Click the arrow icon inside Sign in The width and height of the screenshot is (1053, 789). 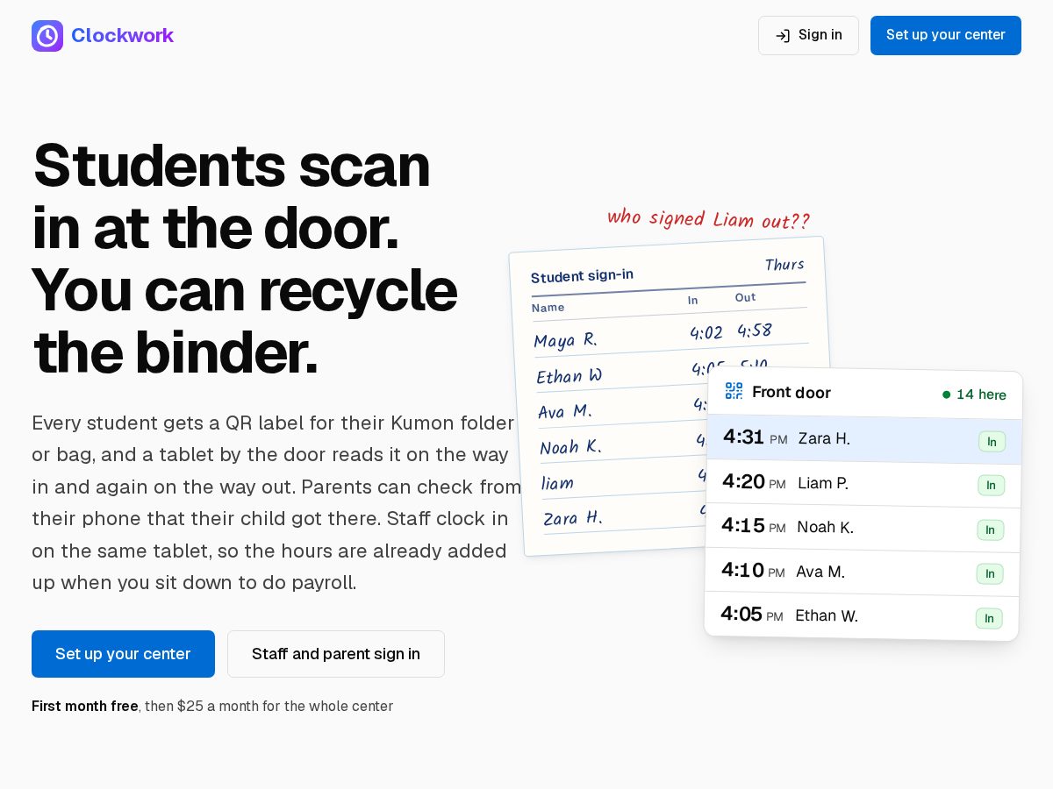[x=783, y=36]
